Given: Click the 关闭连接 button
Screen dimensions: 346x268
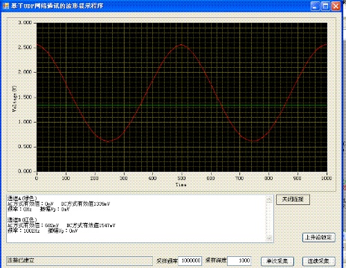Looking at the screenshot, I should 293,199.
